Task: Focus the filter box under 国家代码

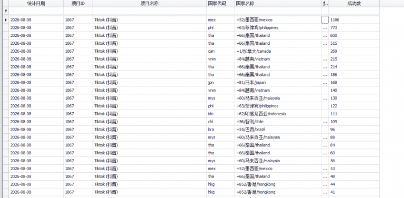Action: [x=220, y=11]
